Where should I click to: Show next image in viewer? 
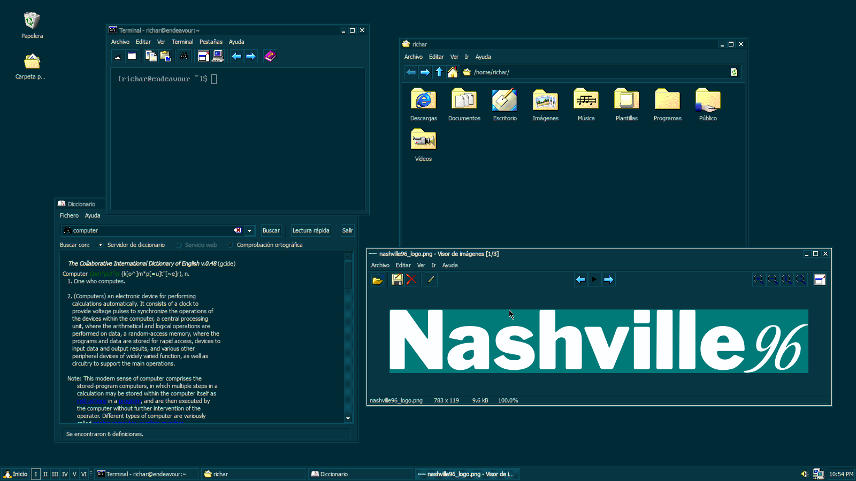pyautogui.click(x=608, y=280)
